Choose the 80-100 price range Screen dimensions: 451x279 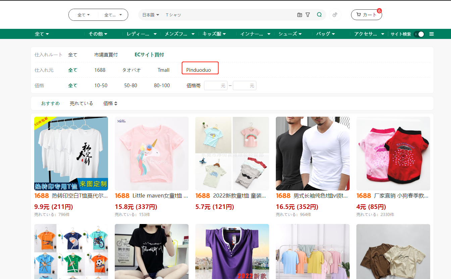[162, 86]
